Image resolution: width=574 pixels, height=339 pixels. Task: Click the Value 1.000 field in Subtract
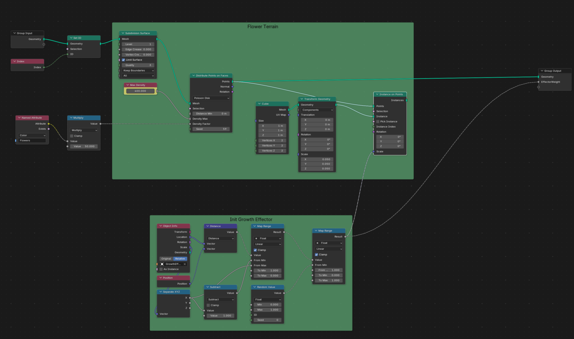coord(221,316)
